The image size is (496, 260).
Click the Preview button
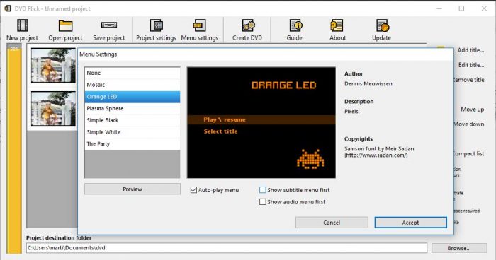tap(133, 189)
